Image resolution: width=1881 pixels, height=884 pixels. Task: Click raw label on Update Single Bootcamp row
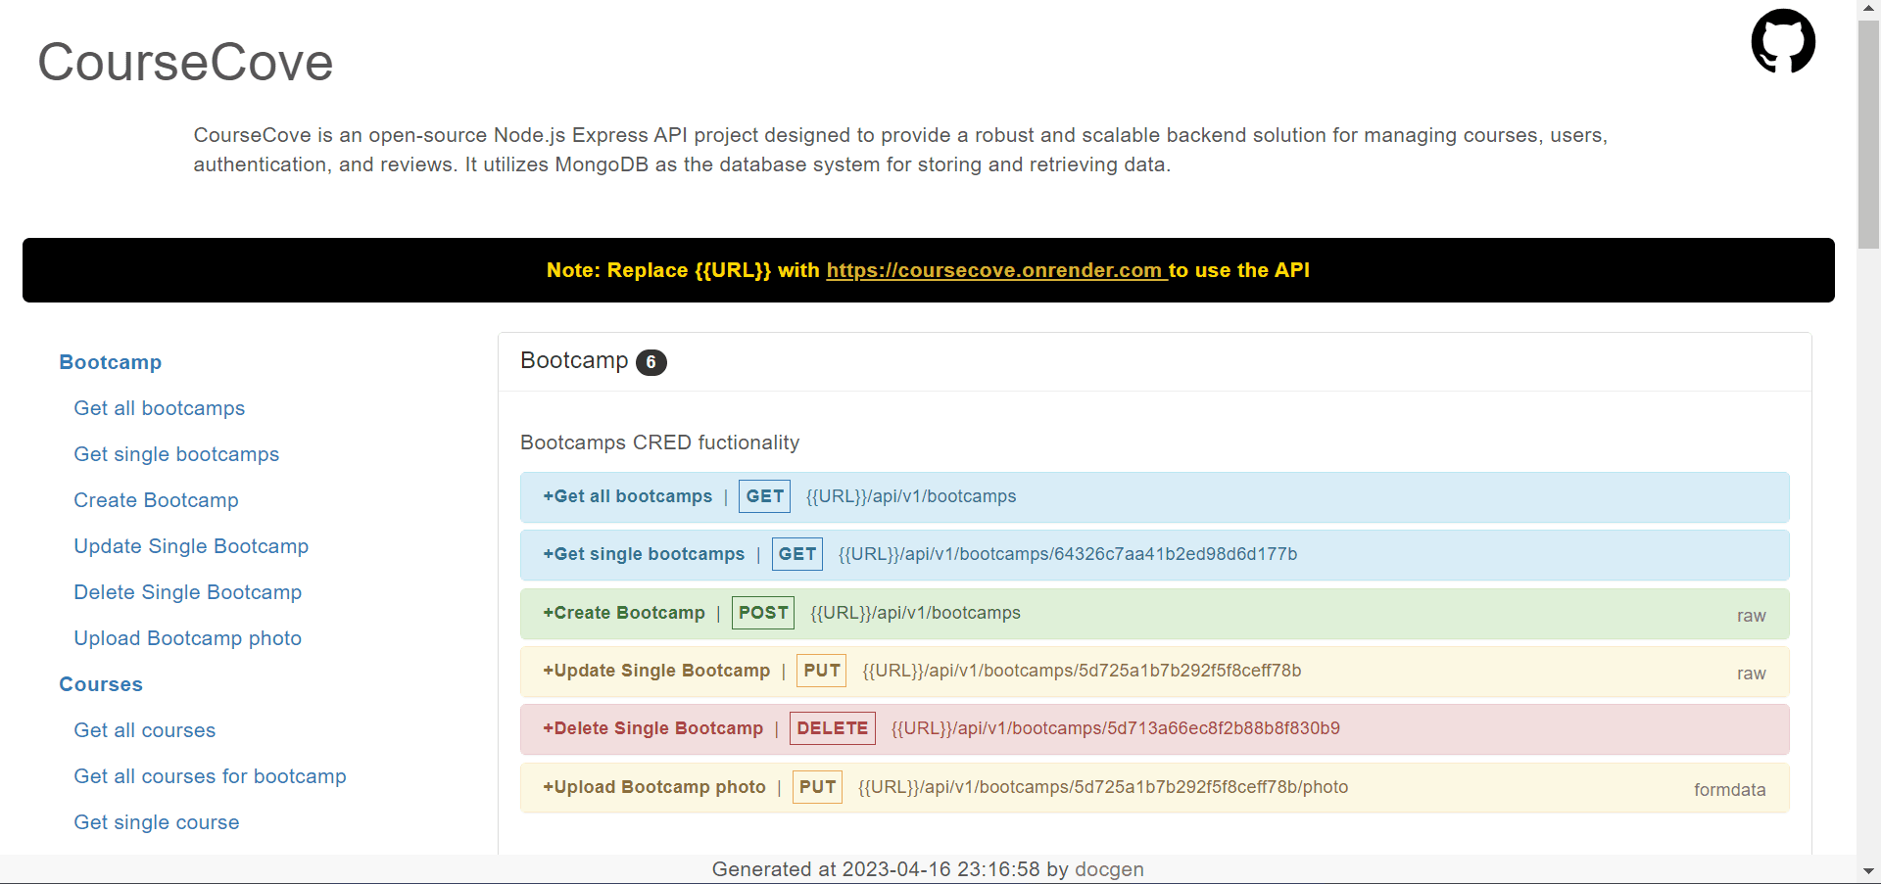1751,674
